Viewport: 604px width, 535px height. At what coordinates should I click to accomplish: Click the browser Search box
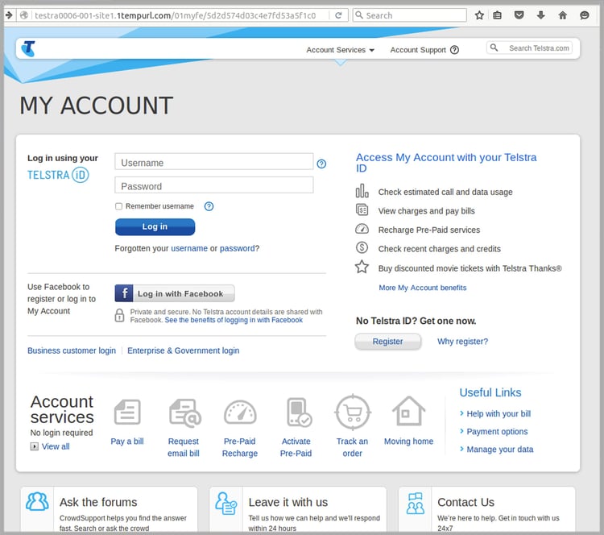point(410,15)
